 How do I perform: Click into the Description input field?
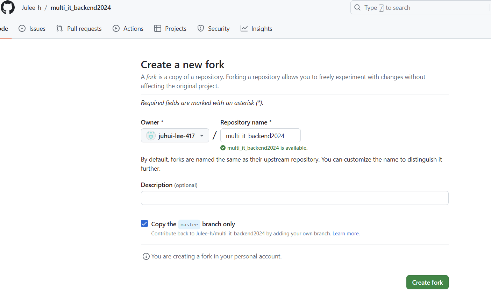click(295, 198)
